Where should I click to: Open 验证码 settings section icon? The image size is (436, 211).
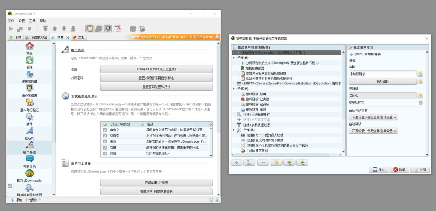point(29,131)
